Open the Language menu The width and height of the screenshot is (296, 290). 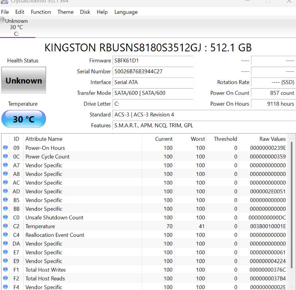(126, 12)
